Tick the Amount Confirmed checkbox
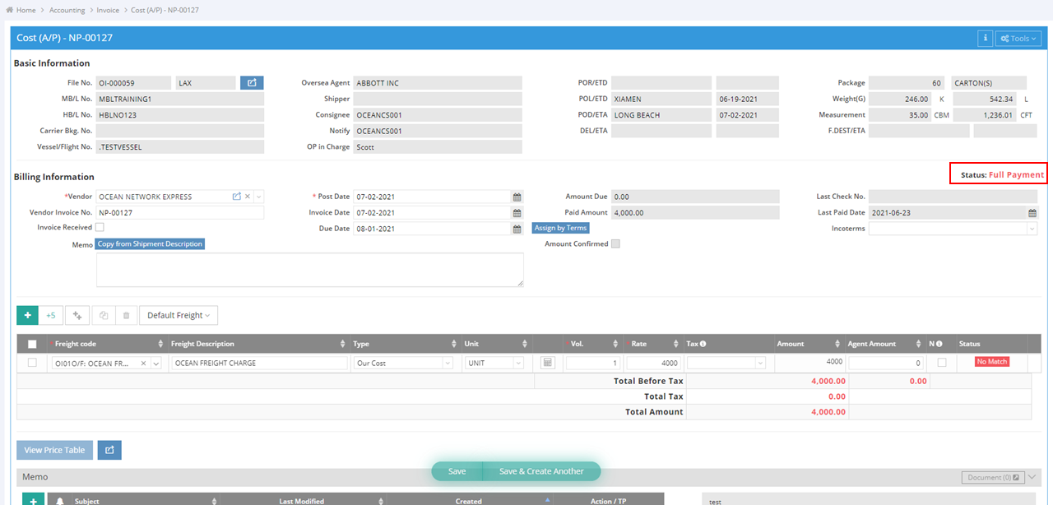This screenshot has width=1053, height=505. (615, 244)
